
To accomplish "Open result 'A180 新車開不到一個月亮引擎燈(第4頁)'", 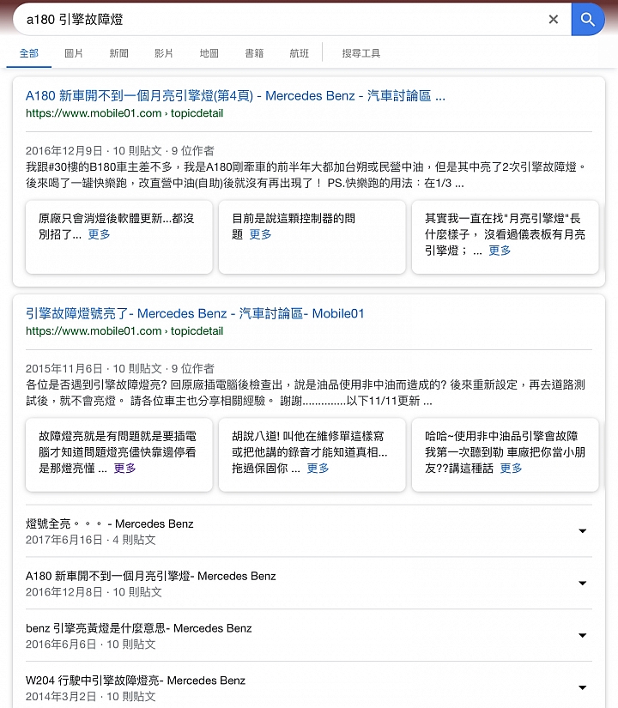I will coord(235,96).
